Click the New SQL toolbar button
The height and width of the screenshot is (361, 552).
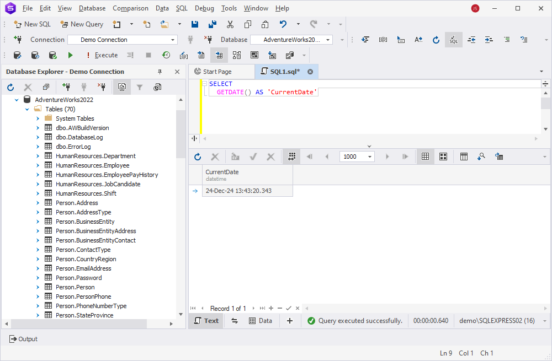(32, 24)
